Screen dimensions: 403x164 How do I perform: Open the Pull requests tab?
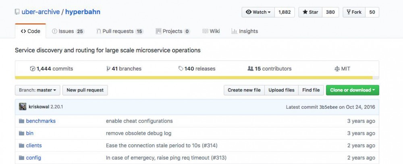point(120,31)
